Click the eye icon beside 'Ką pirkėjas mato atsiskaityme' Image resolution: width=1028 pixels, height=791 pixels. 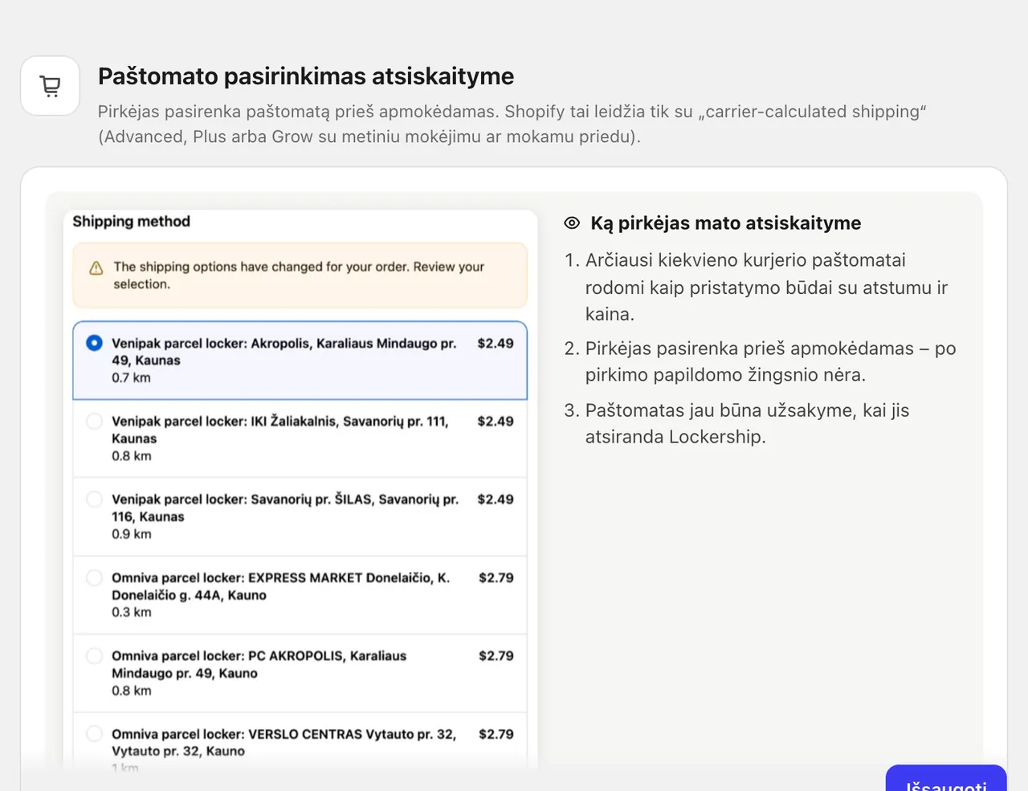click(572, 223)
